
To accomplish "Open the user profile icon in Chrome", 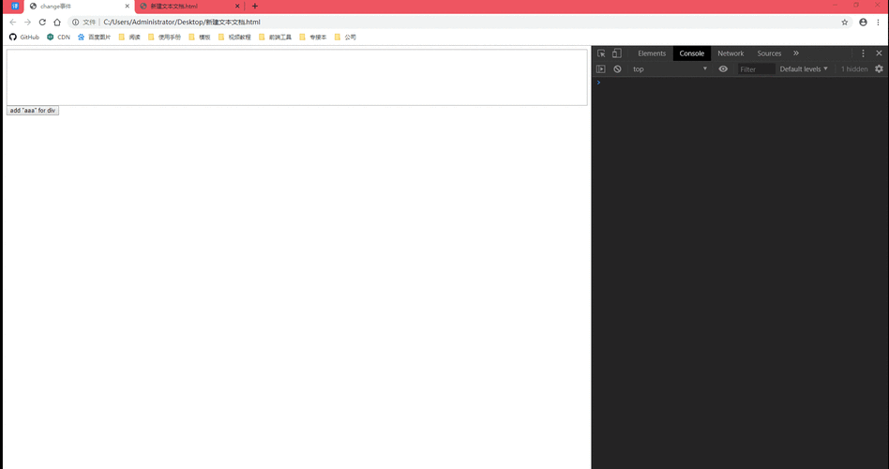I will [863, 22].
